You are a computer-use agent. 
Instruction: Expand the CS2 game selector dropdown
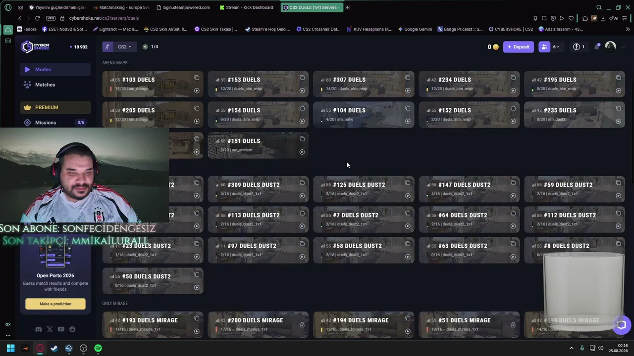tap(124, 47)
